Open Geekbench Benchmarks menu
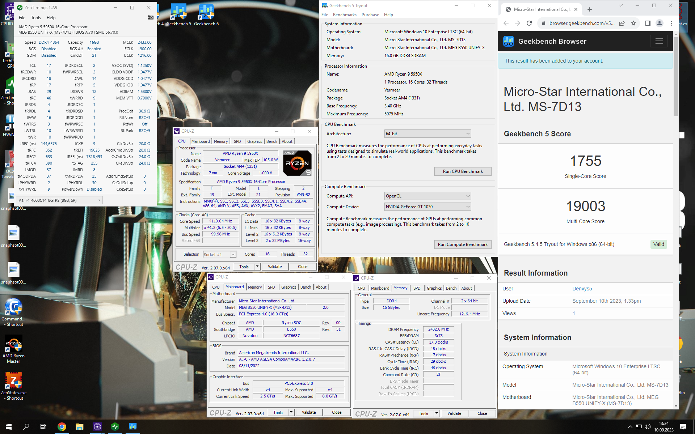Image resolution: width=695 pixels, height=434 pixels. 345,15
